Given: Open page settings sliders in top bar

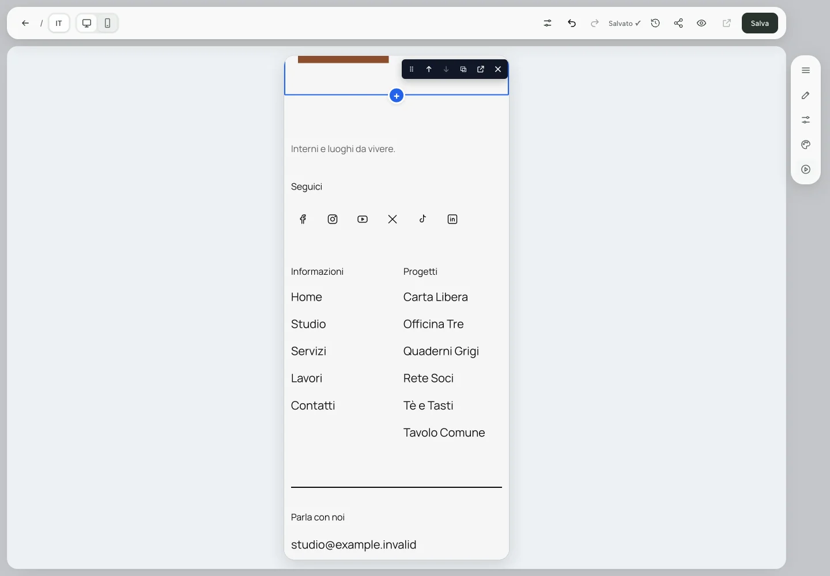Looking at the screenshot, I should [548, 23].
